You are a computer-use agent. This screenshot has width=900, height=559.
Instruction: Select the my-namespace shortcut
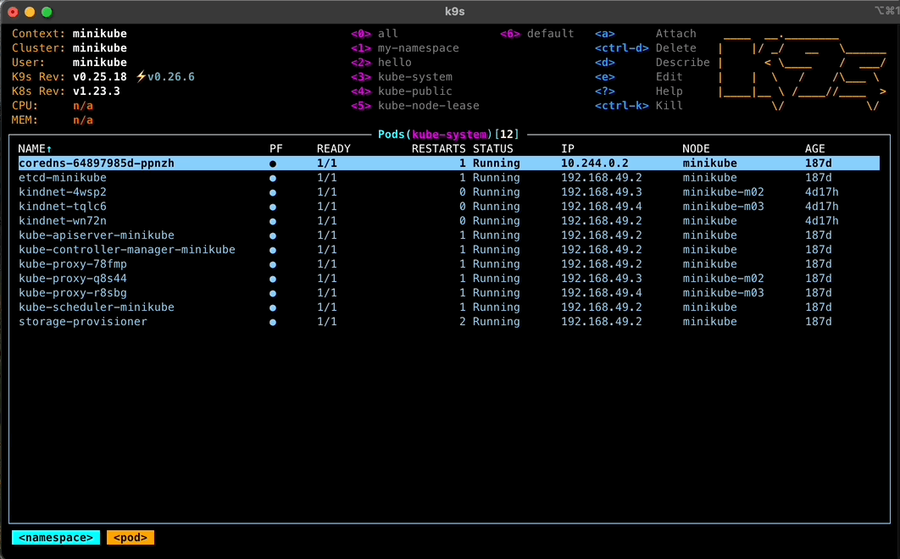404,47
